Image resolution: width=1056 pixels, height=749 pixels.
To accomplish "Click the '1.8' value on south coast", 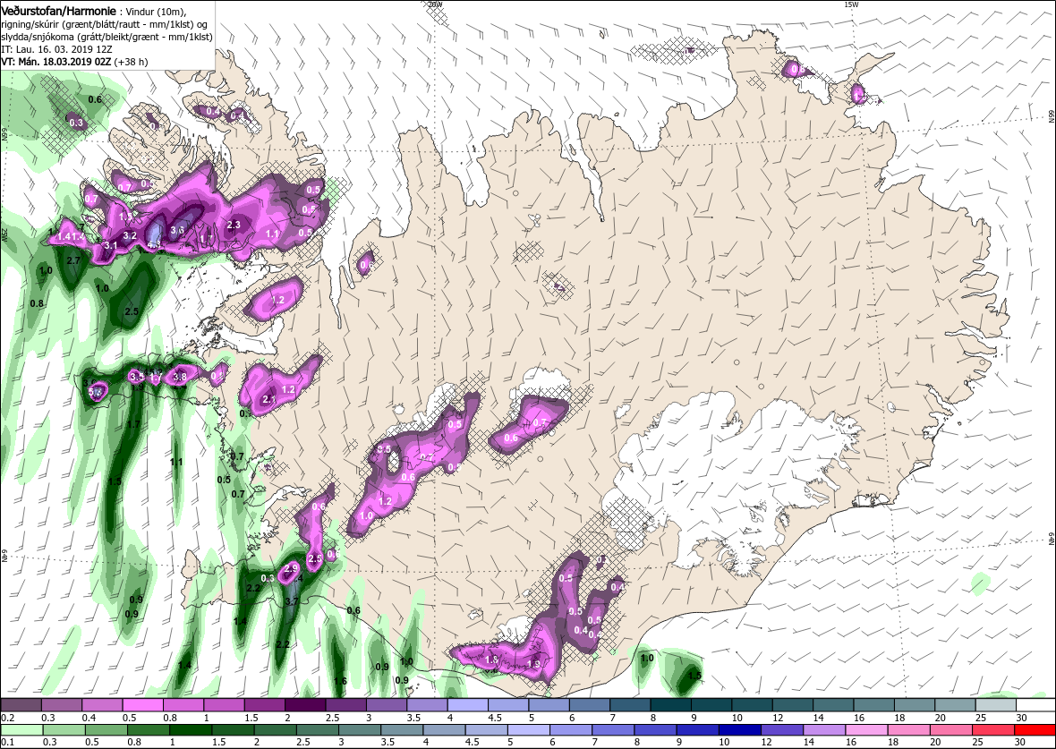I will [x=491, y=660].
